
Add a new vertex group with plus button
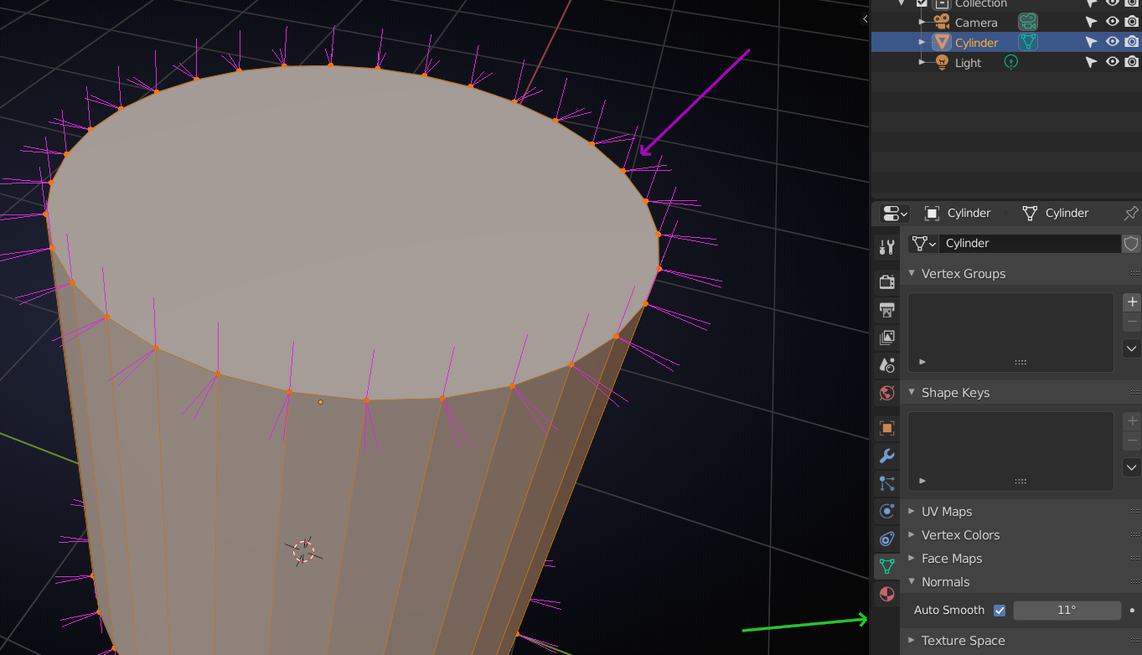tap(1131, 302)
